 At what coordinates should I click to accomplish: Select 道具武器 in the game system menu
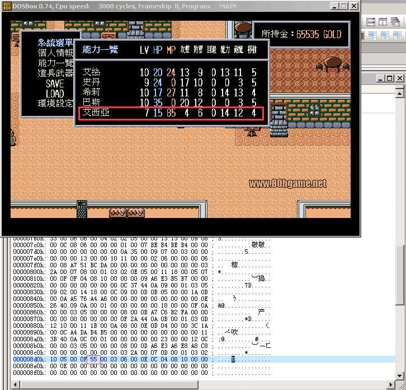coord(55,73)
